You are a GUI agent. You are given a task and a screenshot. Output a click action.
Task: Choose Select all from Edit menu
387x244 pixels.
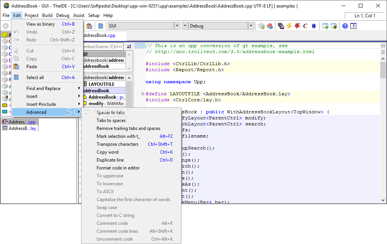point(47,78)
